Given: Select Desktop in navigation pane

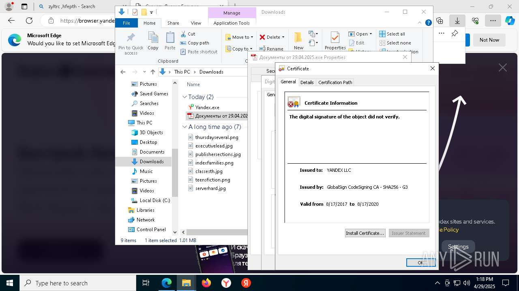Looking at the screenshot, I should 148,142.
